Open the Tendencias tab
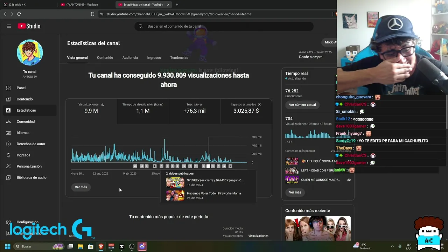The width and height of the screenshot is (448, 252). [179, 57]
